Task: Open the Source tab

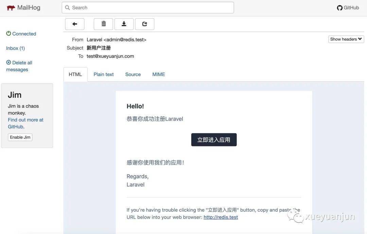Action: 133,74
